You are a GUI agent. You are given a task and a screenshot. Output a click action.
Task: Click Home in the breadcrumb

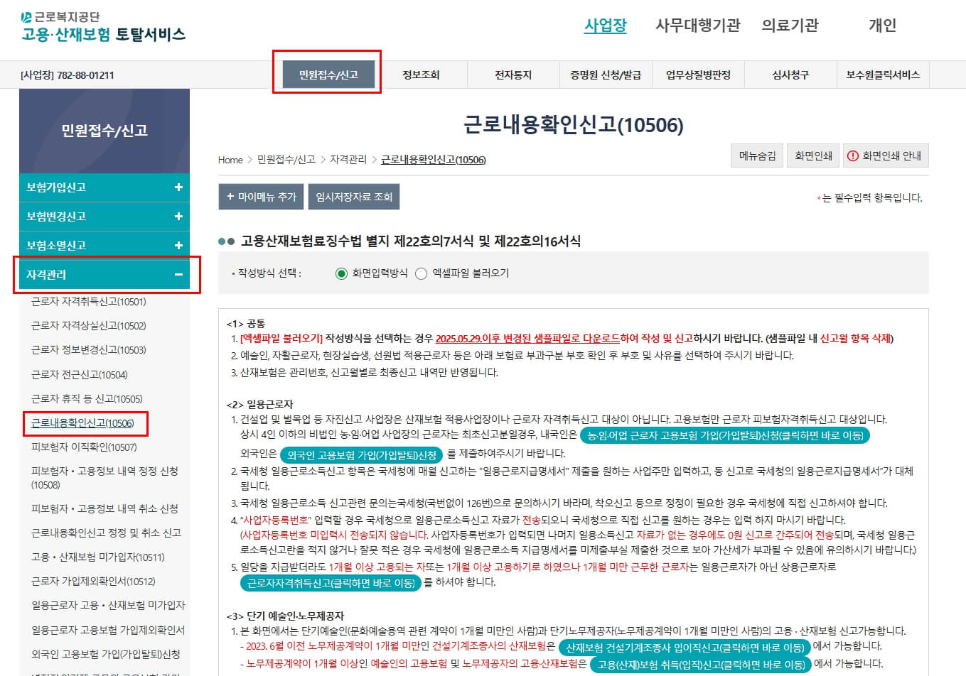pyautogui.click(x=230, y=160)
